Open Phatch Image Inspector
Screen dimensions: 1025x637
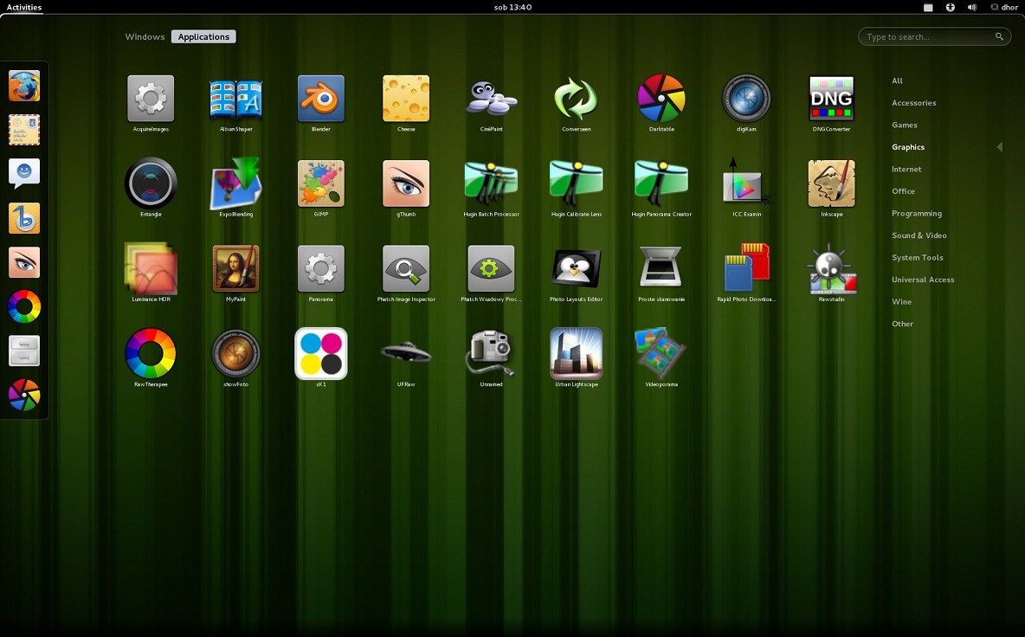tap(406, 268)
